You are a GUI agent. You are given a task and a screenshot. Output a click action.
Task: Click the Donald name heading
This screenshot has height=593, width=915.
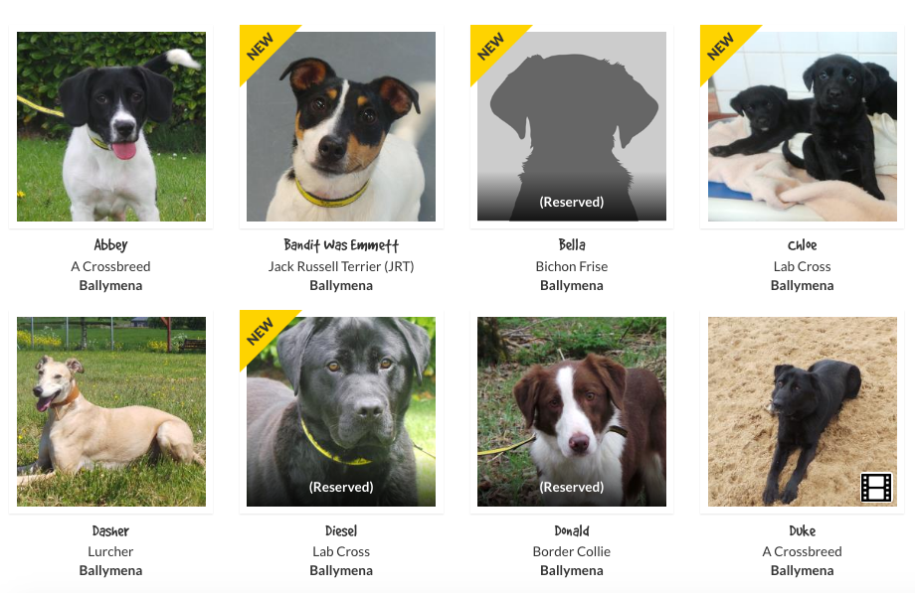pyautogui.click(x=572, y=530)
